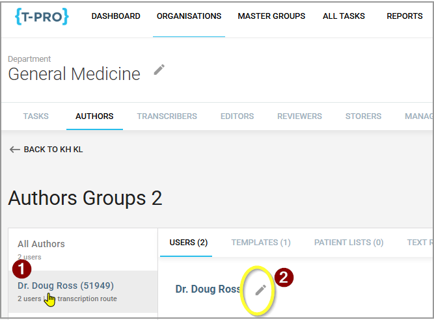
Task: Switch to the Tasks tab
Action: [x=36, y=116]
